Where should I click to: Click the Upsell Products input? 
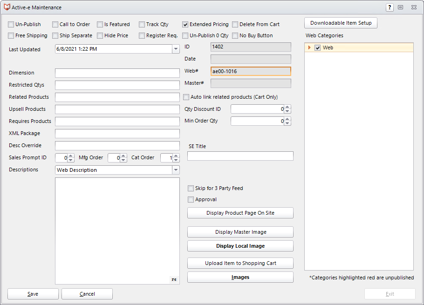coord(117,109)
